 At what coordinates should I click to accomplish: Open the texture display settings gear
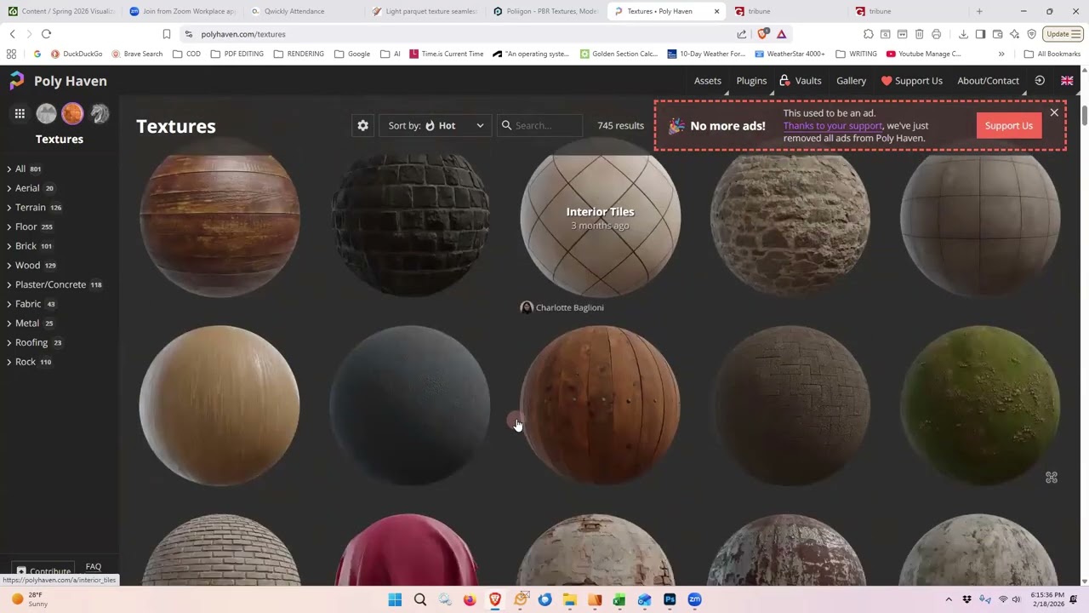(x=363, y=125)
